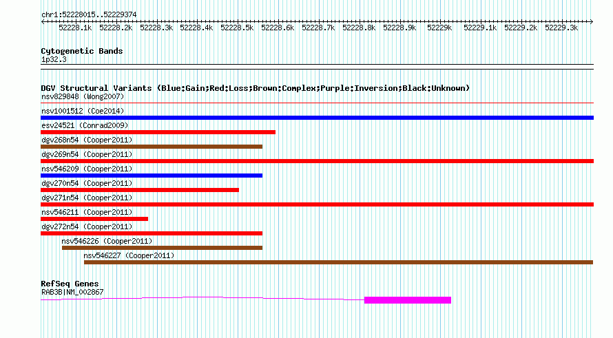Image resolution: width=613 pixels, height=338 pixels.
Task: Click the Cytogenetic Bands track title
Action: [x=82, y=51]
